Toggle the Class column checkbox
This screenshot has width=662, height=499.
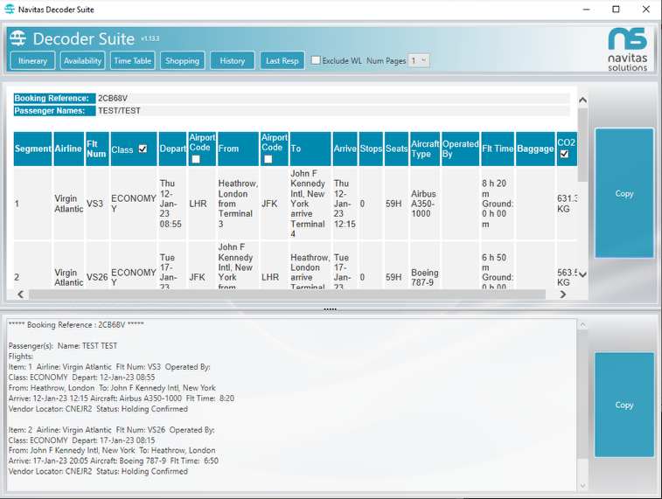[x=143, y=149]
